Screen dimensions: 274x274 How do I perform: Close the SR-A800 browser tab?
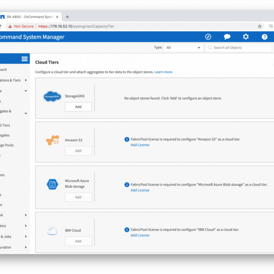tap(57, 17)
